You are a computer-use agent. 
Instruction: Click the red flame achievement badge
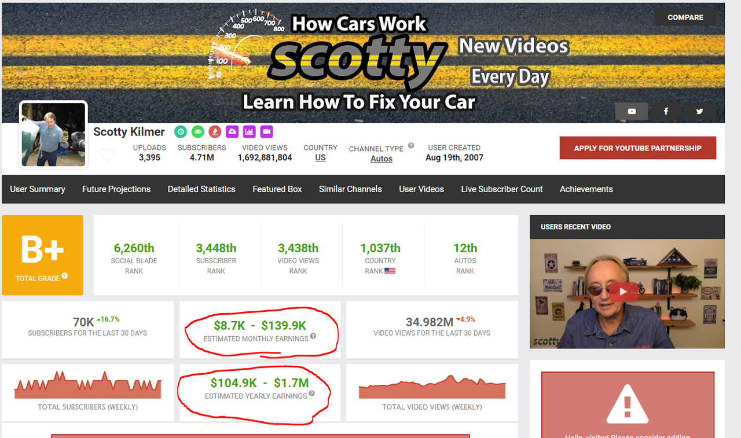[215, 132]
